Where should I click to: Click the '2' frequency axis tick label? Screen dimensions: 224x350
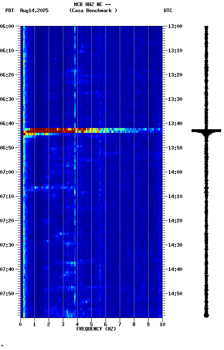tap(49, 324)
